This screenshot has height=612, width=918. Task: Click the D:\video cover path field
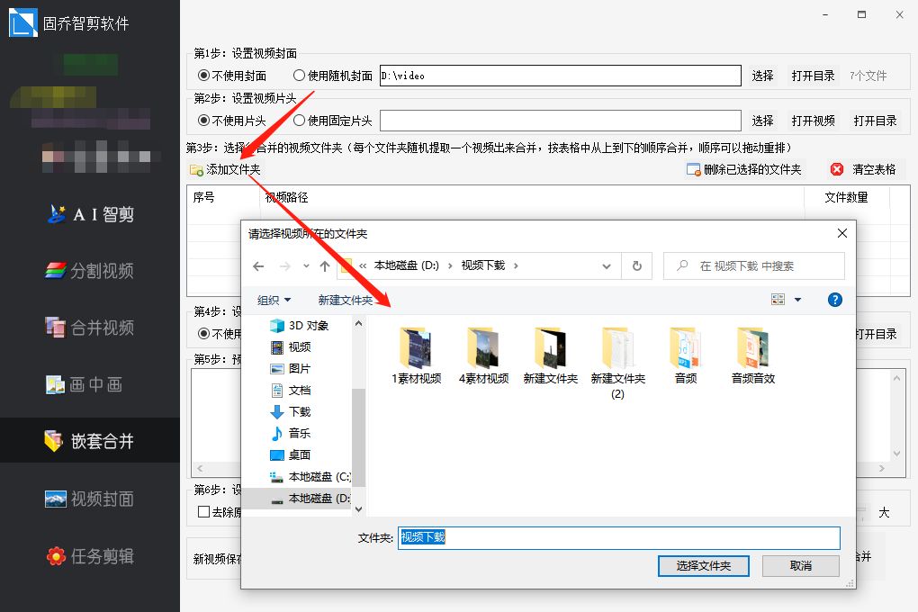point(561,76)
